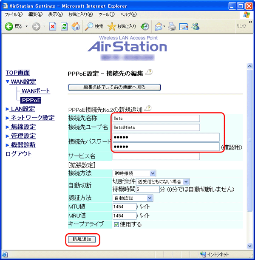Focus the 接続先名称 input field
The image size is (255, 260).
156,119
